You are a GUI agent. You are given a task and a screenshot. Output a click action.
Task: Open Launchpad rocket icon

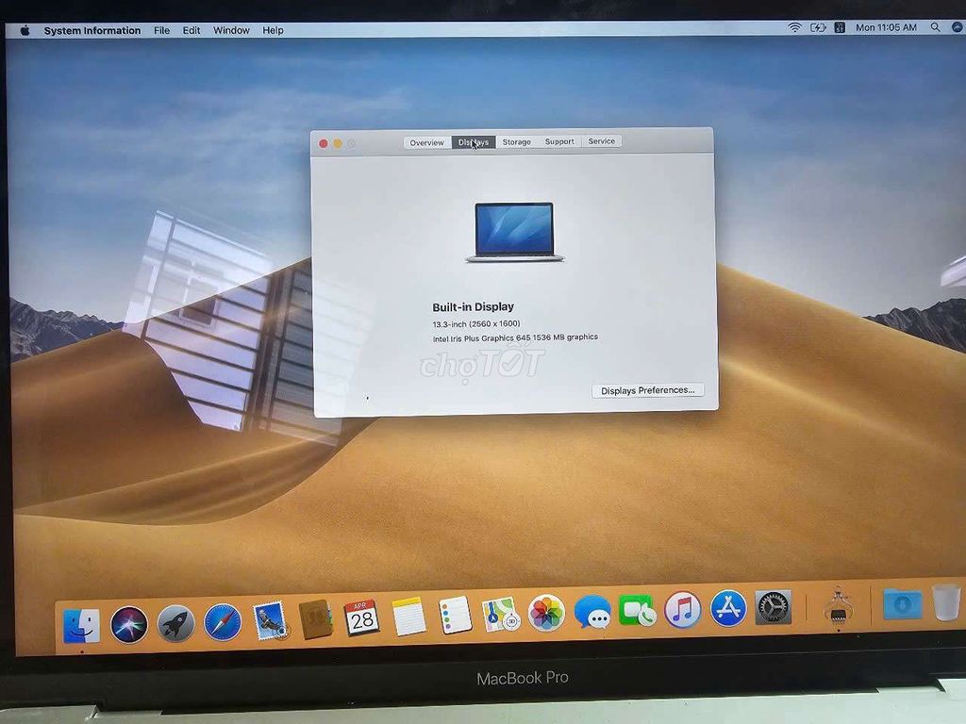tap(175, 623)
